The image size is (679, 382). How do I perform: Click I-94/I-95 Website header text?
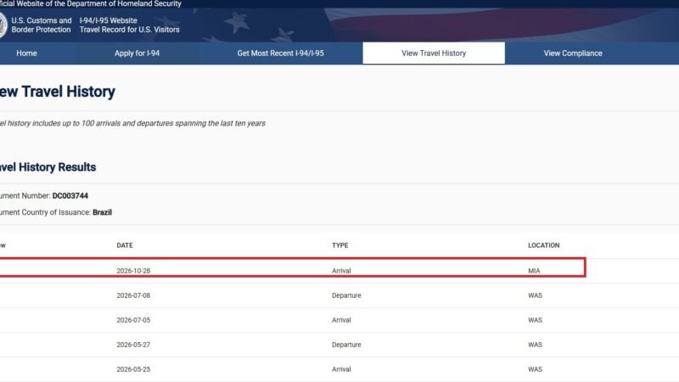[x=109, y=20]
